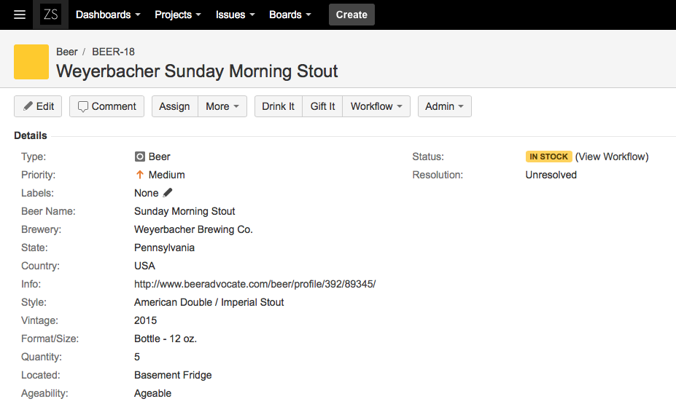Expand the Issues menu
Viewport: 676px width, 415px height.
click(235, 15)
